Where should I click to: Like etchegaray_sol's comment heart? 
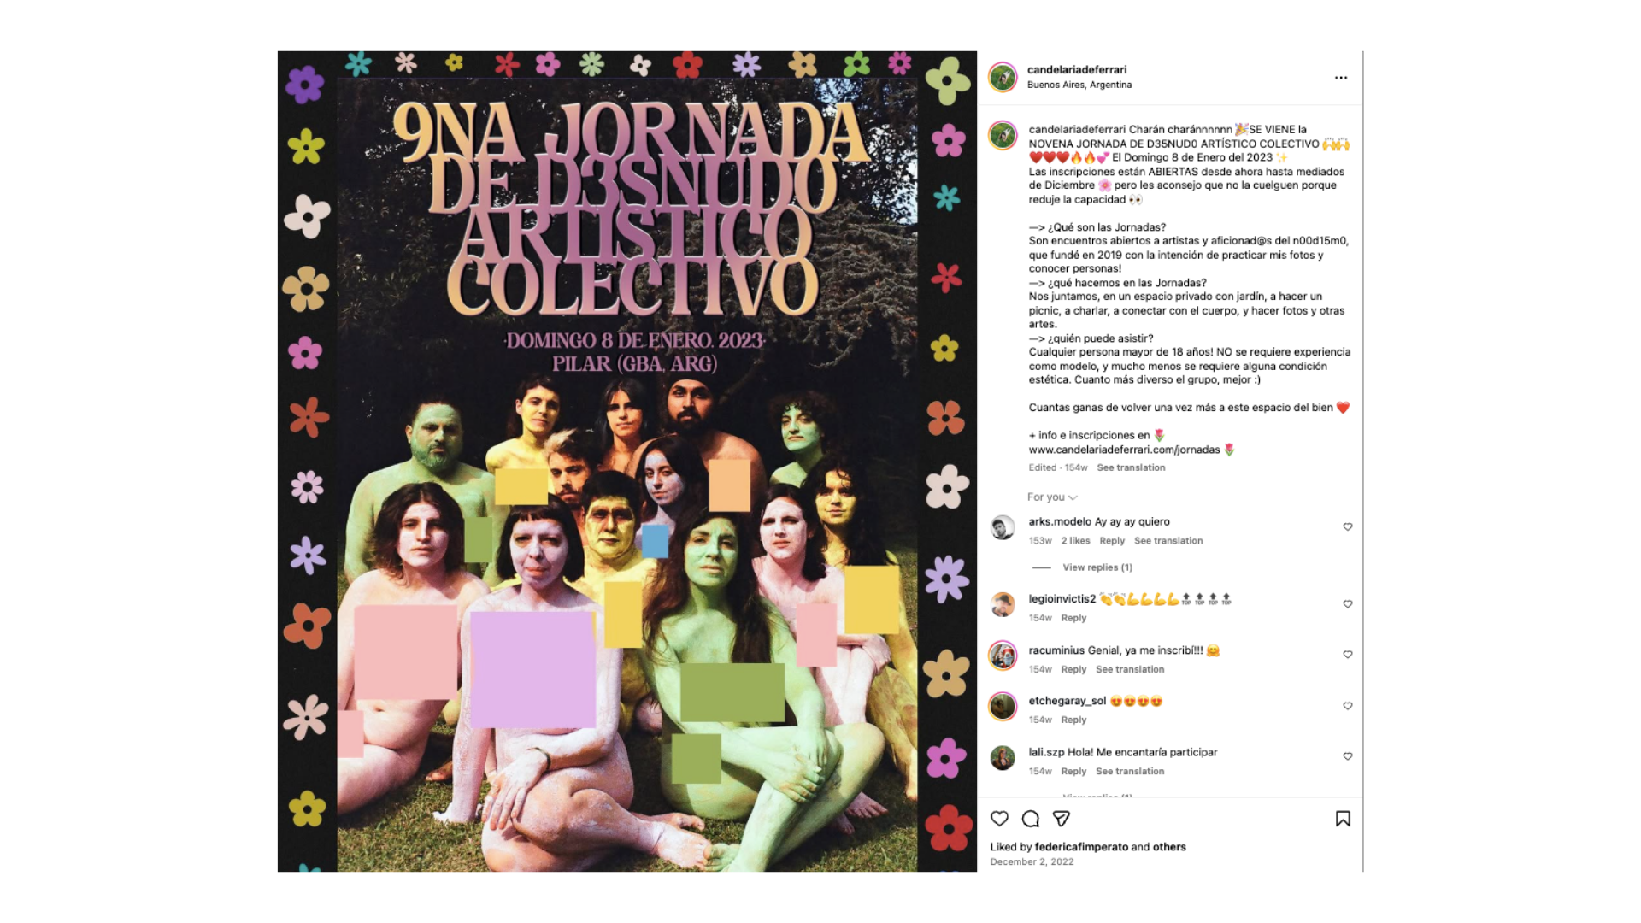[x=1348, y=706]
